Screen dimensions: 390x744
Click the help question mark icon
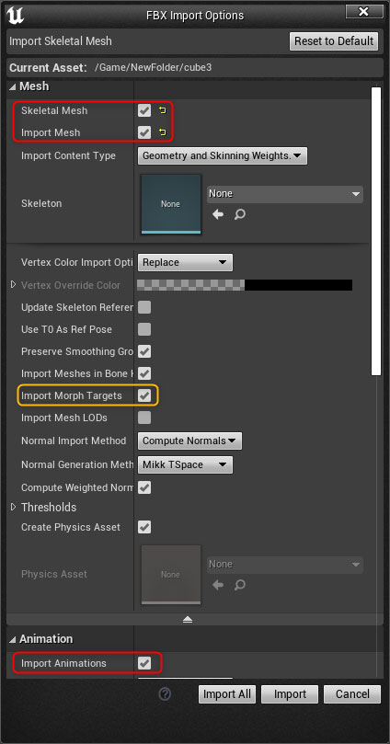pyautogui.click(x=165, y=694)
